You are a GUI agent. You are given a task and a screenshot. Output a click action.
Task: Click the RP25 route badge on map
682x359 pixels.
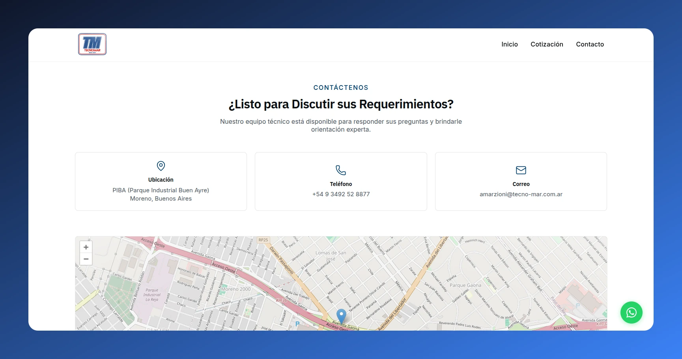(263, 240)
